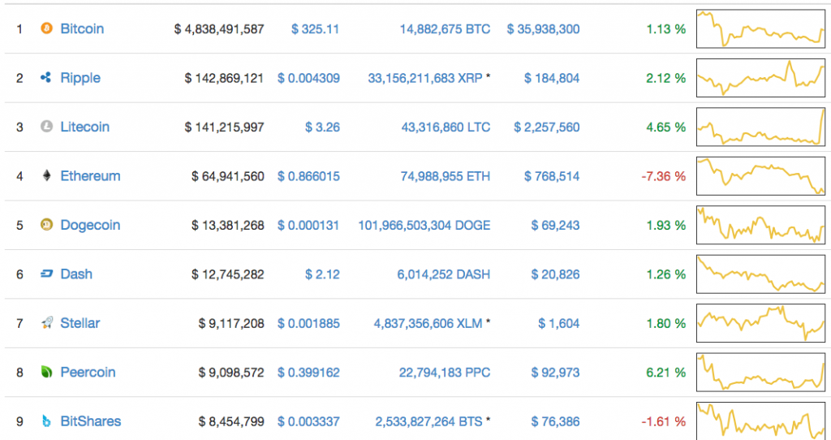Click the green Peercoin leaf icon
Screen dimensions: 831x440
46,372
